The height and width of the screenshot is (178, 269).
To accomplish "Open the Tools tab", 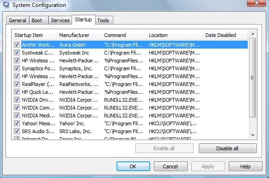I will [104, 20].
